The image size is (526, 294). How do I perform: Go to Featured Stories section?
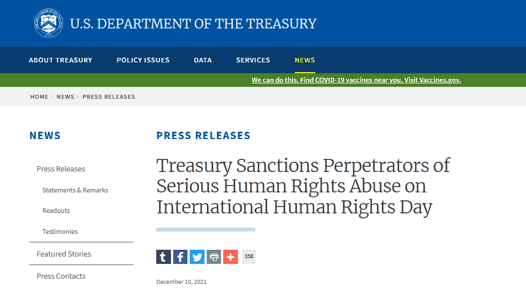[x=64, y=254]
